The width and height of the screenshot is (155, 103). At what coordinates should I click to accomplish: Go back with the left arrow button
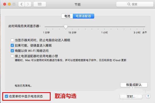21,4
